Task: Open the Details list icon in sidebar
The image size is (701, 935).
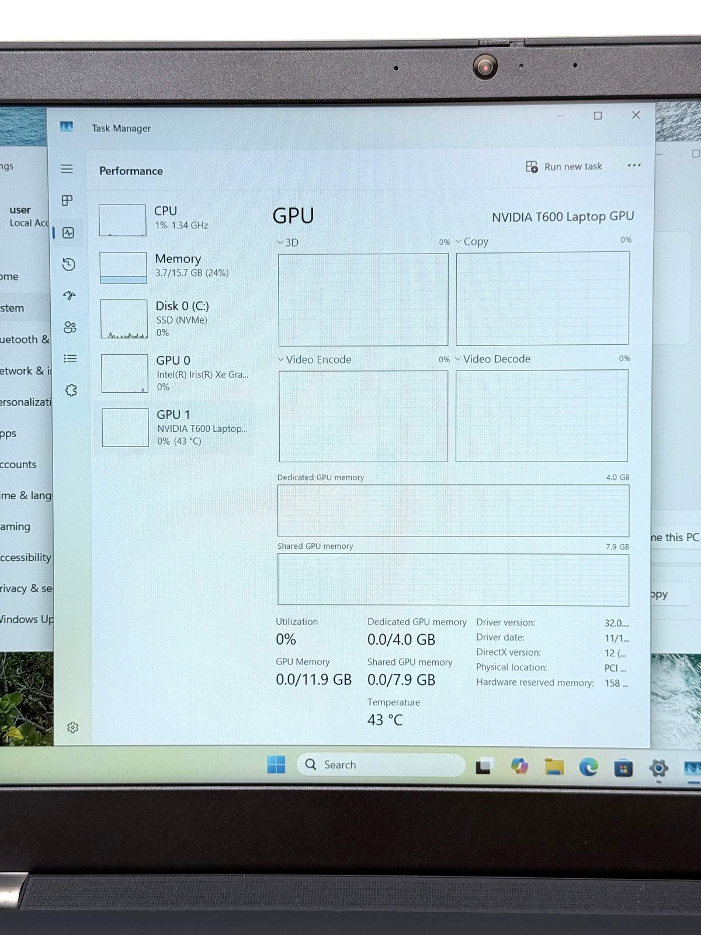Action: coord(70,359)
